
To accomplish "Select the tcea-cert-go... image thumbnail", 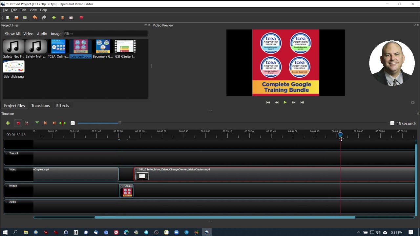I will (x=80, y=49).
